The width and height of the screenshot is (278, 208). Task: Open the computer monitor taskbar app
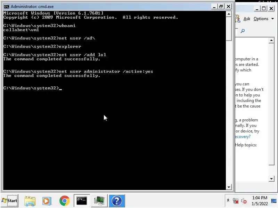tap(99, 201)
